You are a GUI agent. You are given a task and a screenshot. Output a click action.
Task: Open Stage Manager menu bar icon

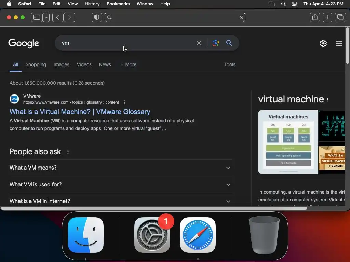[271, 4]
